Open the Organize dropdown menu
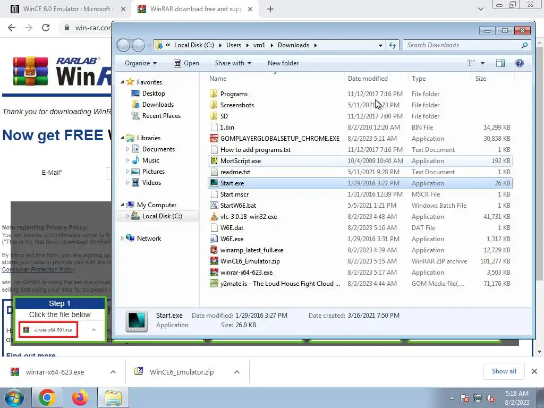 click(x=140, y=63)
